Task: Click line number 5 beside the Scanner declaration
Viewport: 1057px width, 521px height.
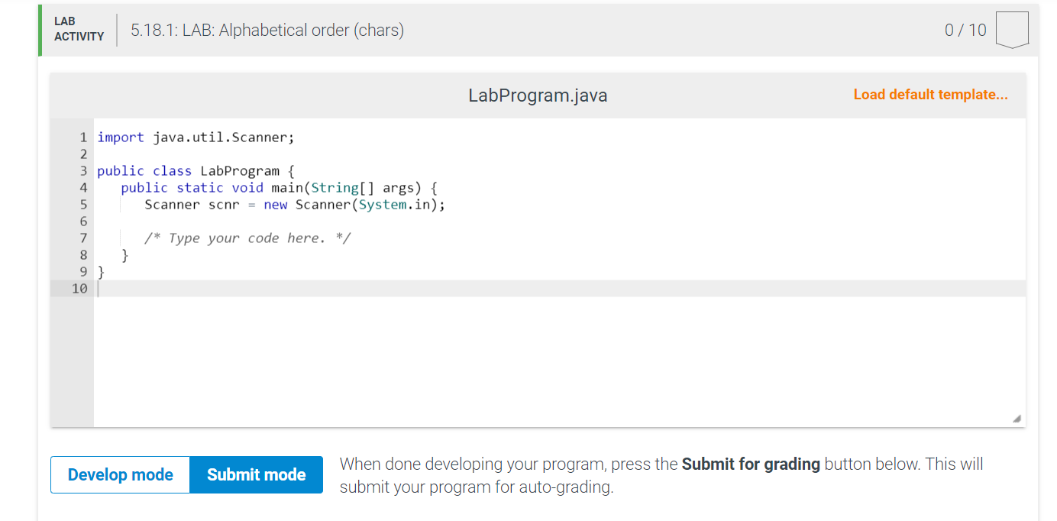Action: [x=82, y=204]
